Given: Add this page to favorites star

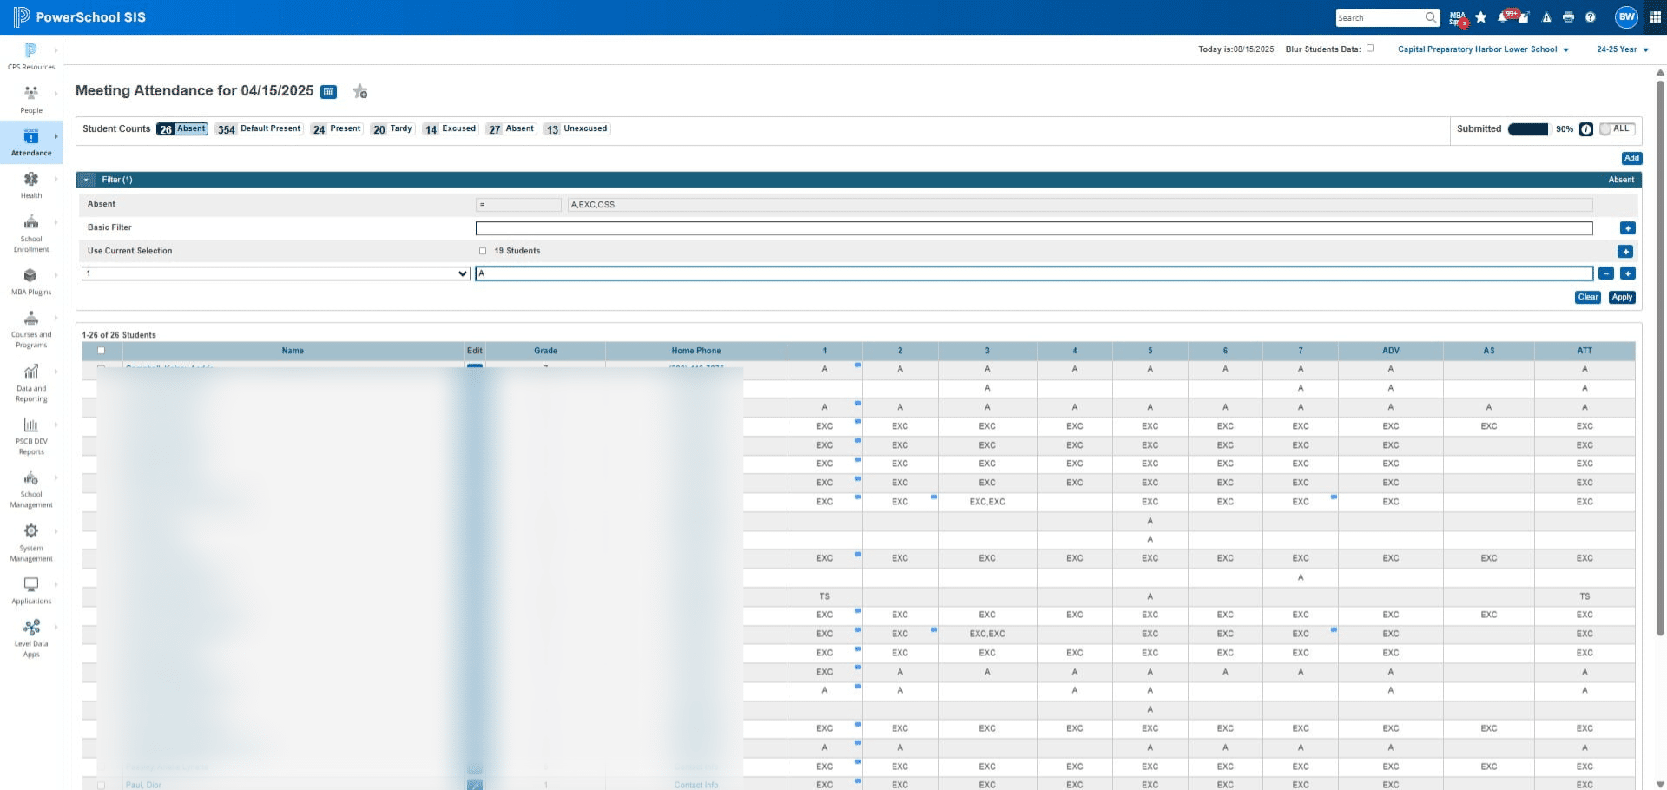Looking at the screenshot, I should (360, 92).
